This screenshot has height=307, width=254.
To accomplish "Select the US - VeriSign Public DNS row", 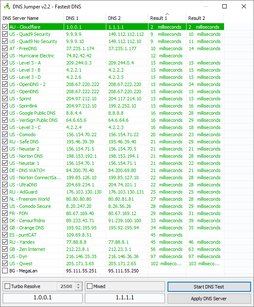I will pos(112,120).
